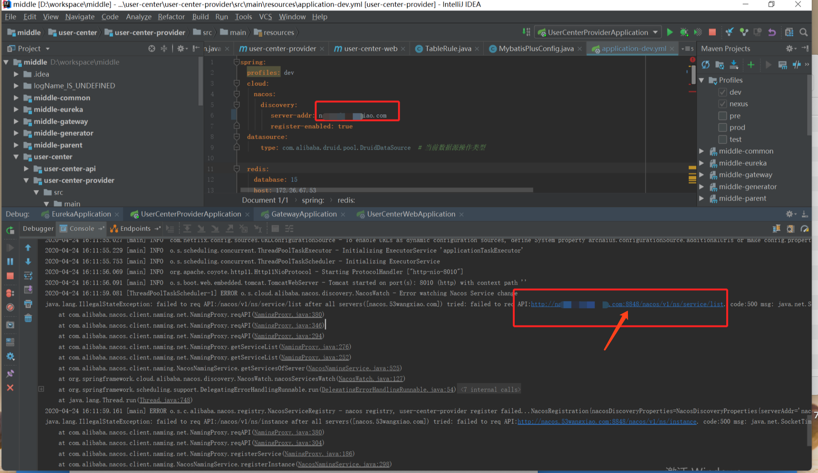Click the Clear All trash icon in console
This screenshot has height=473, width=818.
click(28, 318)
